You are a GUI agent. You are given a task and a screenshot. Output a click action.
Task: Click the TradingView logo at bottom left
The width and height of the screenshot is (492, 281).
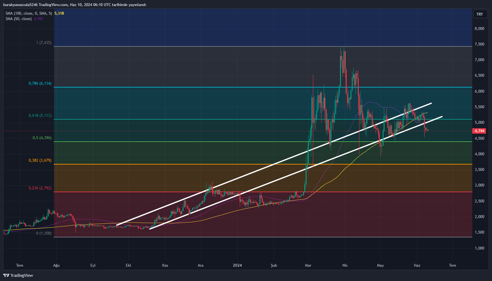coord(18,276)
